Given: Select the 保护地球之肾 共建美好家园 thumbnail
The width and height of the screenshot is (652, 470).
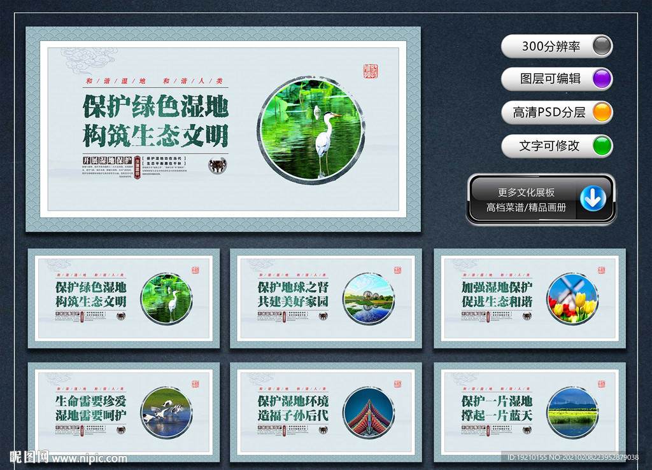Looking at the screenshot, I should pos(326,298).
